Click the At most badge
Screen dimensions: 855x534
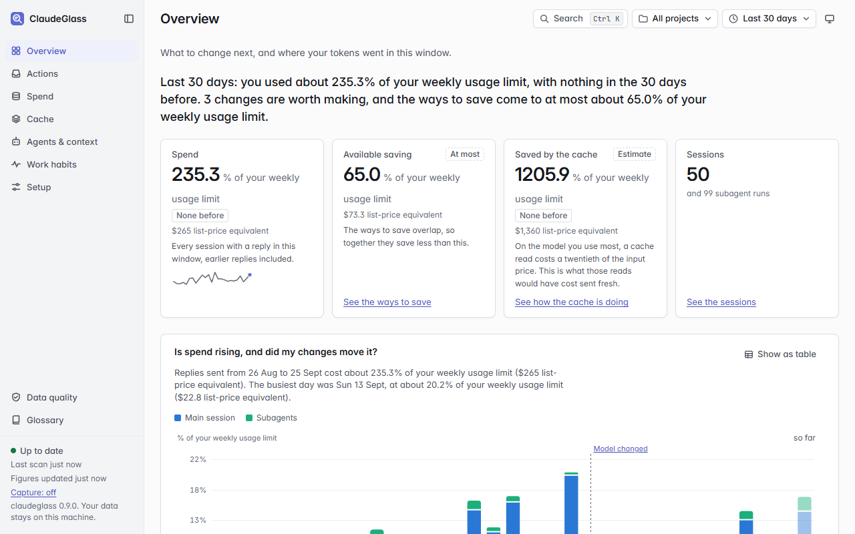click(x=465, y=154)
